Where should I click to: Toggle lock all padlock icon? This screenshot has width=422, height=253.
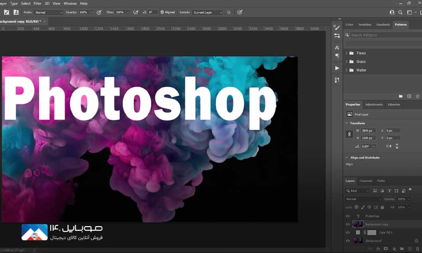tap(382, 207)
